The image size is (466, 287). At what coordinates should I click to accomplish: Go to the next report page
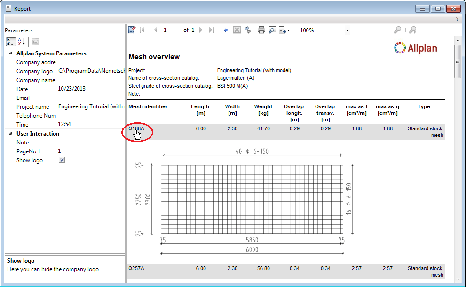[x=201, y=30]
